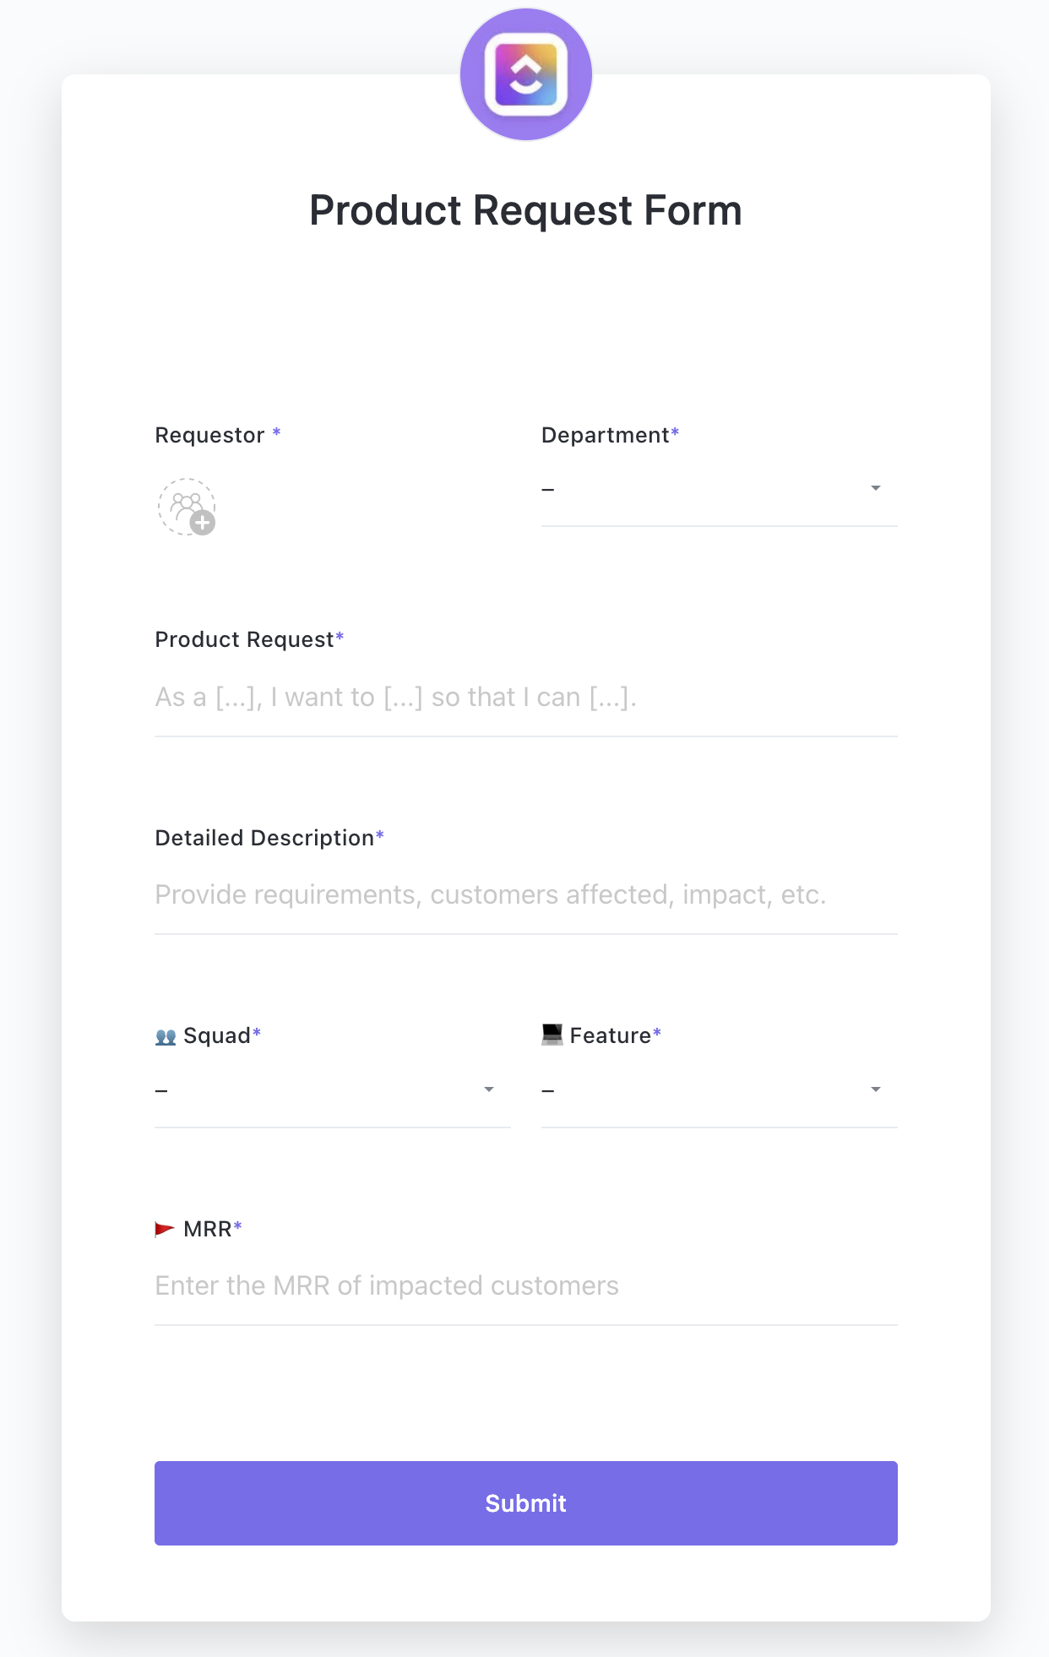Focus the Product Request text field
The height and width of the screenshot is (1657, 1049).
tap(525, 698)
